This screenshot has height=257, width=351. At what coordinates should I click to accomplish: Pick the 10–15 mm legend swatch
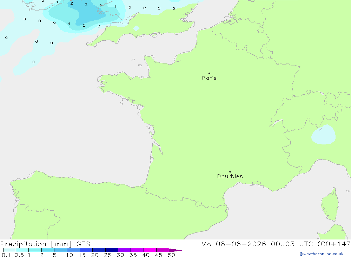click(73, 250)
